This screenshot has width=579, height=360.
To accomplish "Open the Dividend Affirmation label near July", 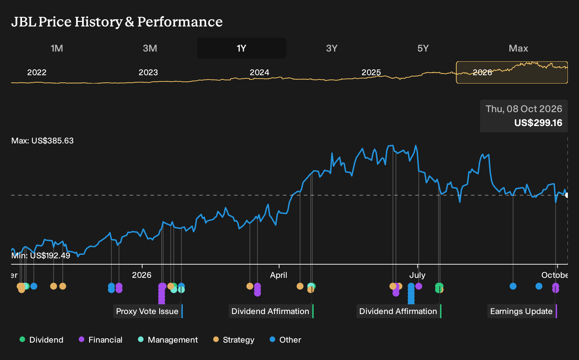I will (399, 311).
